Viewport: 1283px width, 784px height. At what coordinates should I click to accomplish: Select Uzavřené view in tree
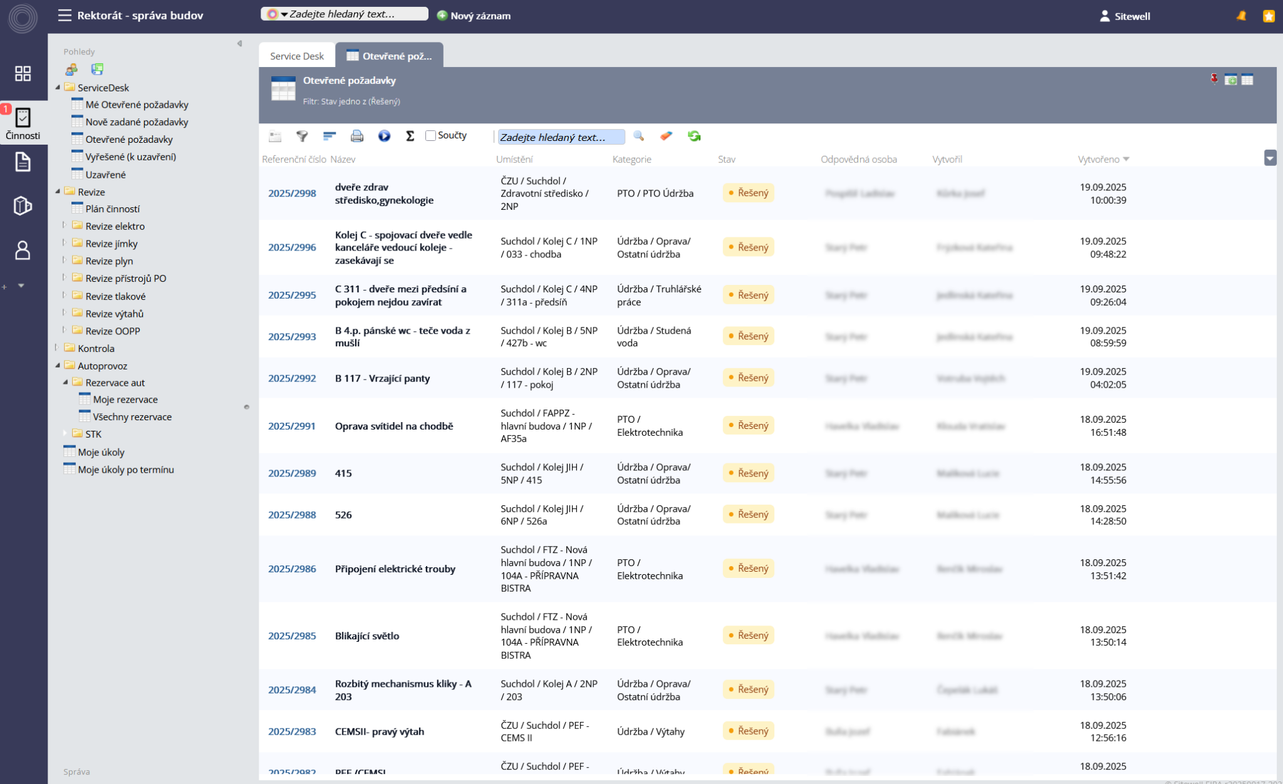click(x=105, y=175)
